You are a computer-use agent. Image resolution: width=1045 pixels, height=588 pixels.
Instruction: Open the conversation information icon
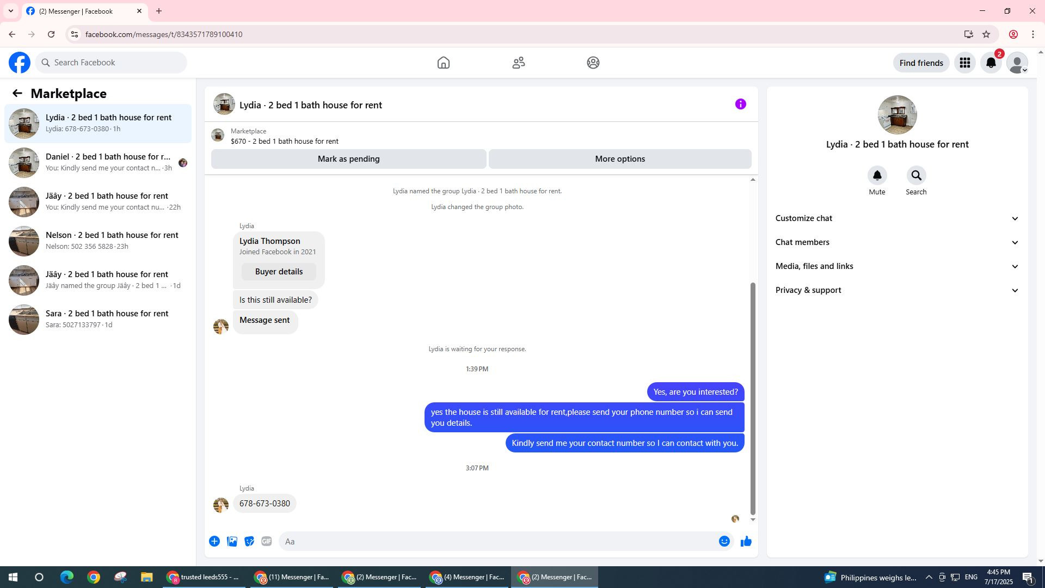[740, 104]
